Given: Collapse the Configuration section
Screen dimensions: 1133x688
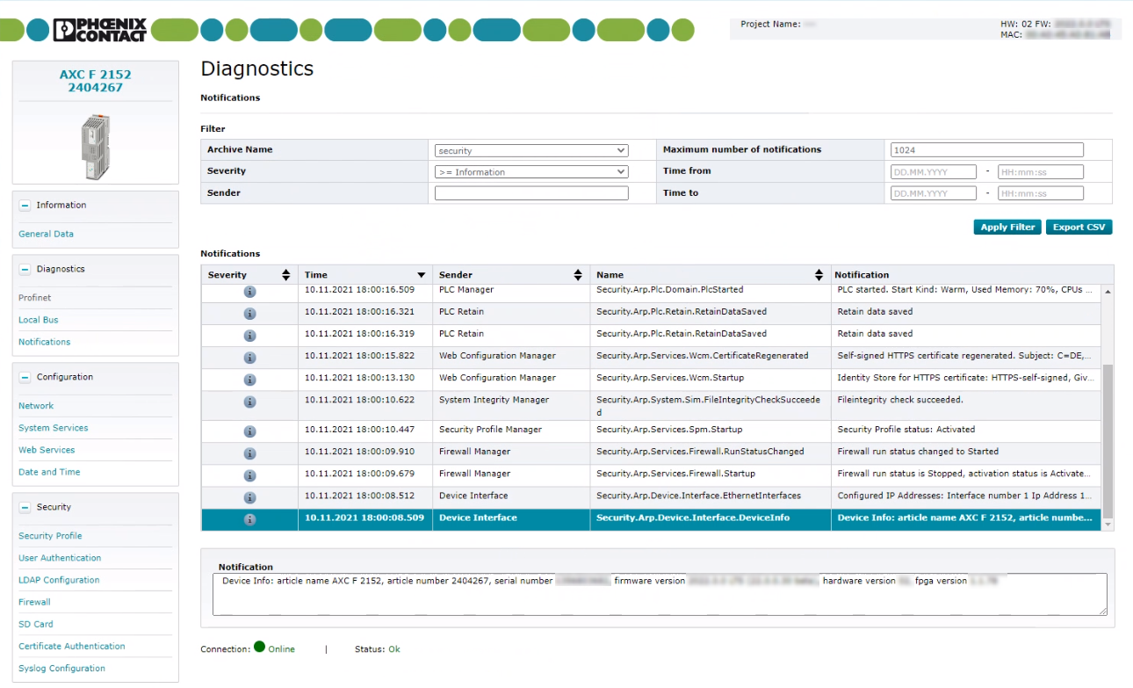Looking at the screenshot, I should (x=25, y=377).
